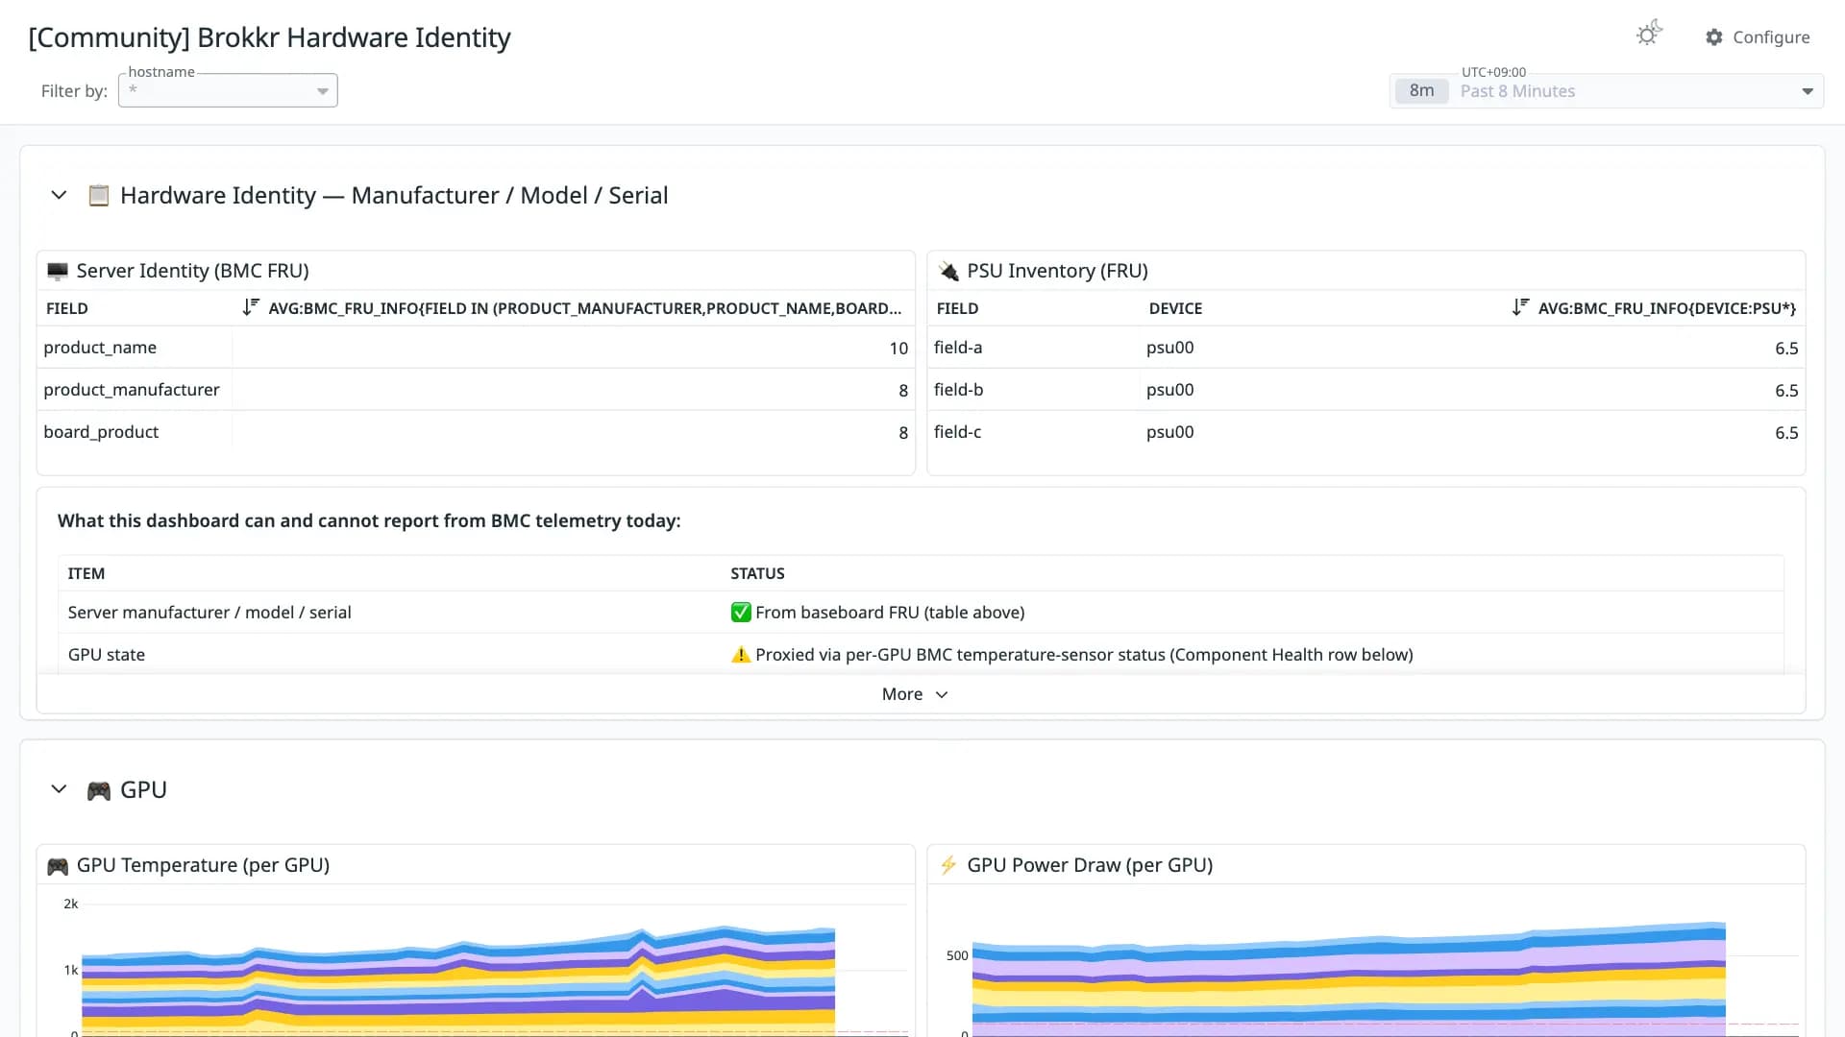Select the board_product row
The image size is (1845, 1037).
[x=476, y=432]
